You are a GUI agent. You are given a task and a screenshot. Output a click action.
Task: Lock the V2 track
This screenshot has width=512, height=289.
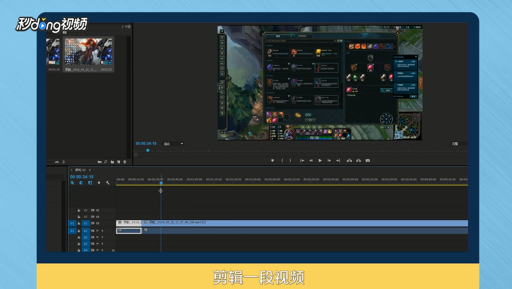click(x=79, y=217)
